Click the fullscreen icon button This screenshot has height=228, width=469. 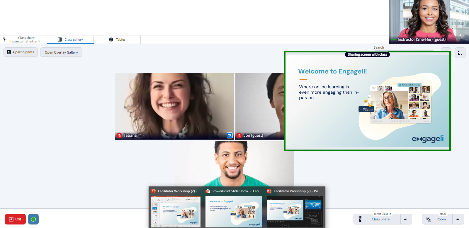point(460,53)
